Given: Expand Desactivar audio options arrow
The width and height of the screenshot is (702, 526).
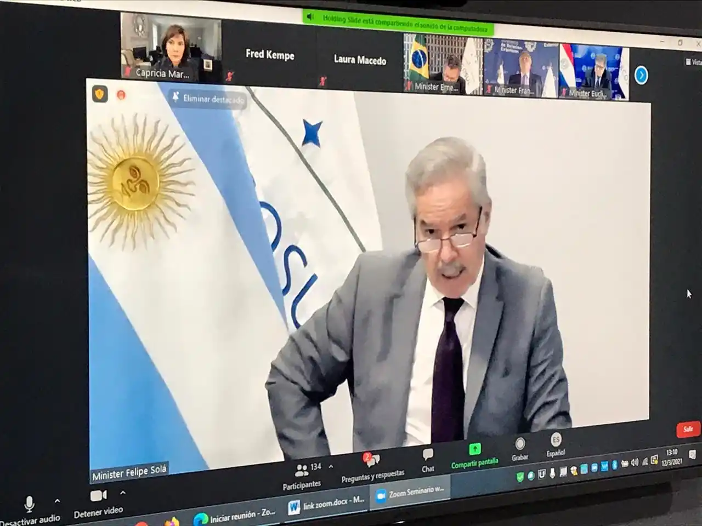Looking at the screenshot, I should tap(56, 501).
